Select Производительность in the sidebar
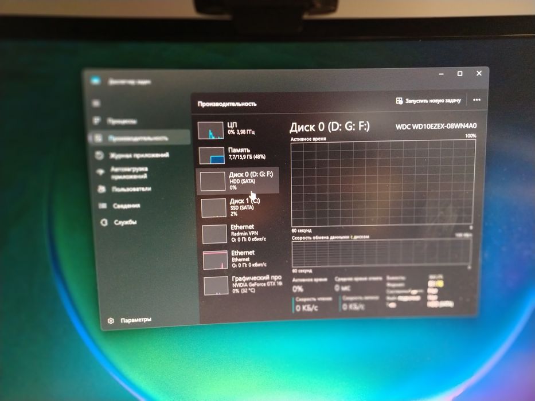This screenshot has height=401, width=535. [x=139, y=138]
